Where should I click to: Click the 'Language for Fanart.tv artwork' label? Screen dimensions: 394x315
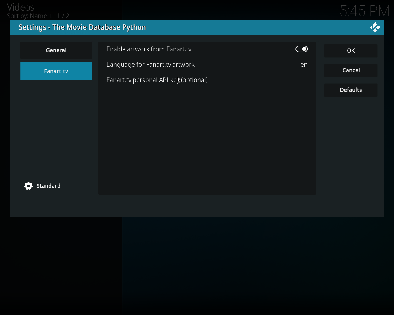pos(151,65)
